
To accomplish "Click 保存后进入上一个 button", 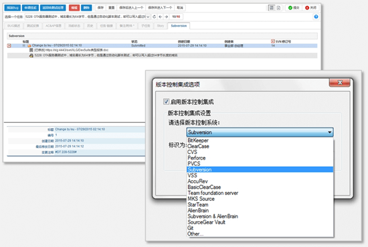I will (x=131, y=8).
